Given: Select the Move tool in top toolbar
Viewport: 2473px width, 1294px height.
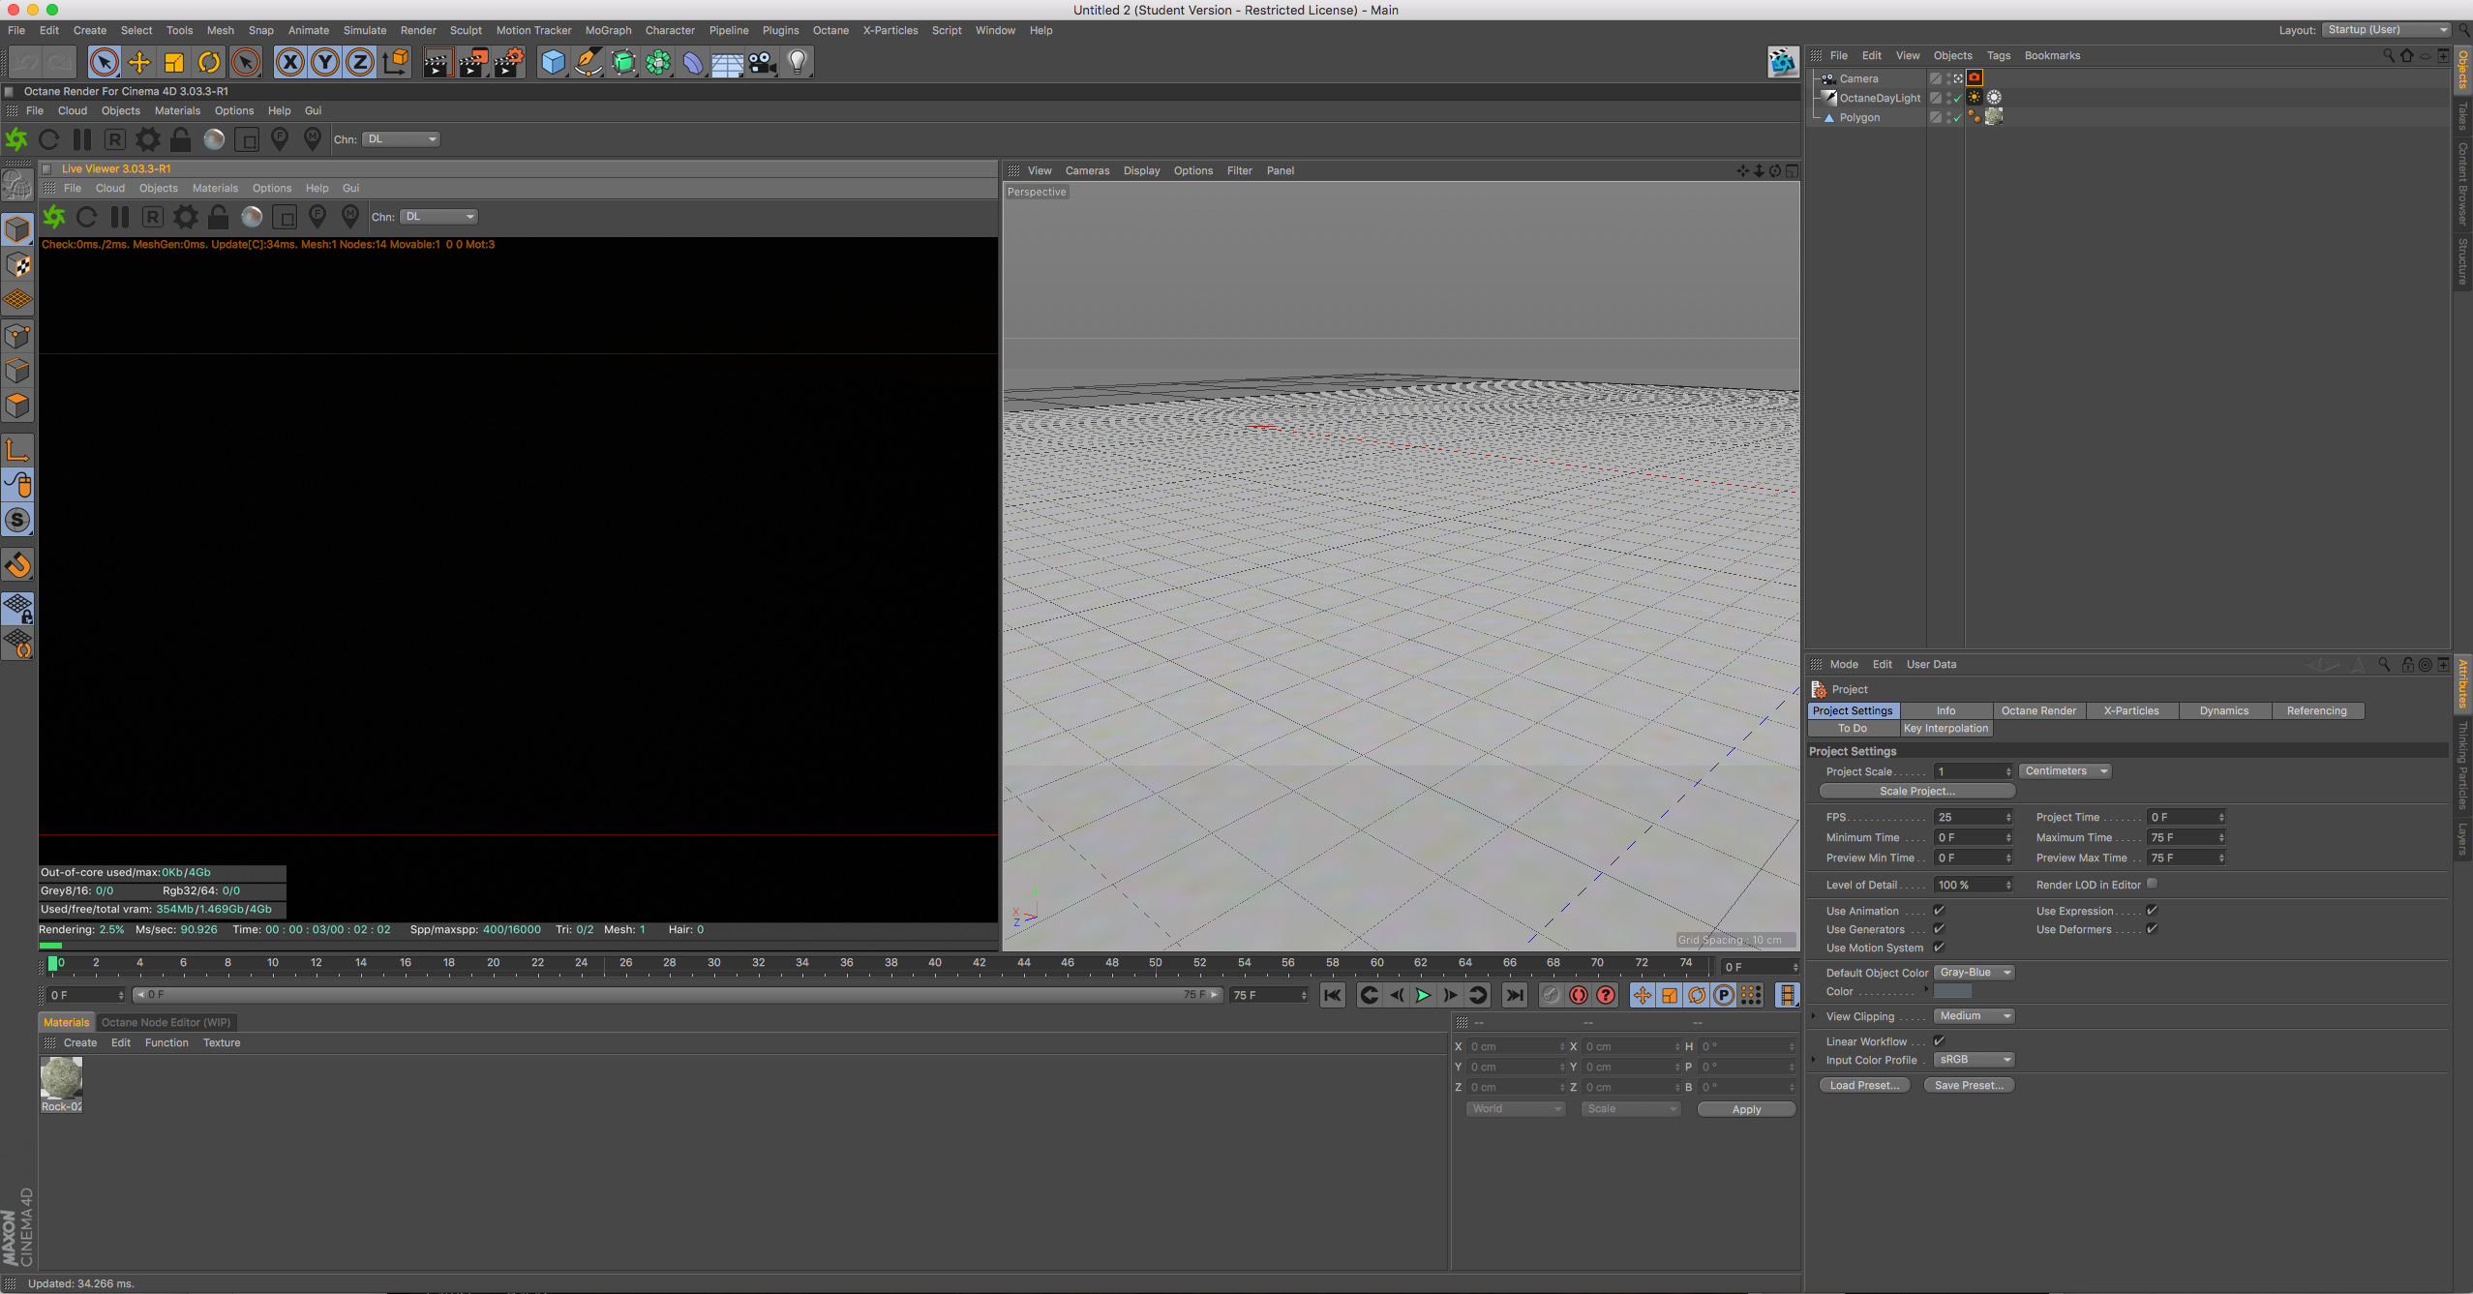Looking at the screenshot, I should (x=139, y=63).
